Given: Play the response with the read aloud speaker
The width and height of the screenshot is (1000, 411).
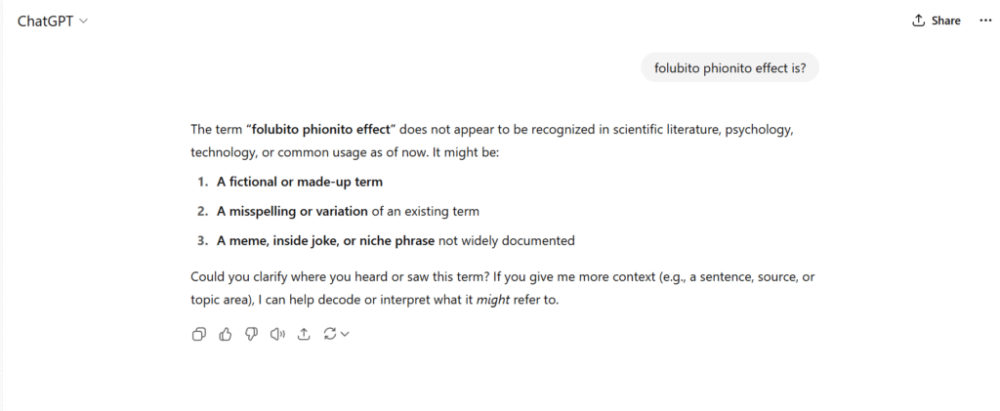Looking at the screenshot, I should pos(277,334).
